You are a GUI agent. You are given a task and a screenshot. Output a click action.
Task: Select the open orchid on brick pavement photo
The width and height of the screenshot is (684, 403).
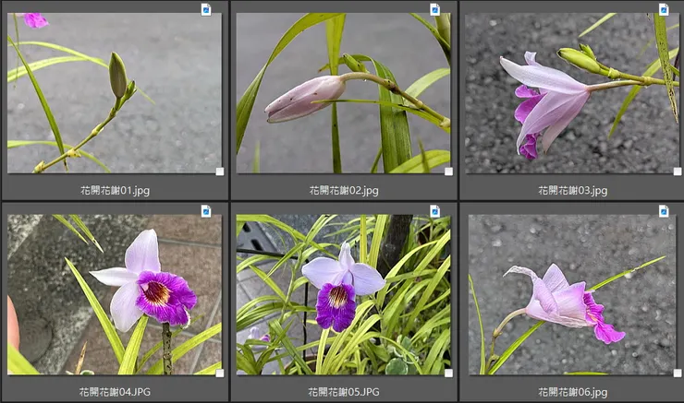click(x=114, y=294)
